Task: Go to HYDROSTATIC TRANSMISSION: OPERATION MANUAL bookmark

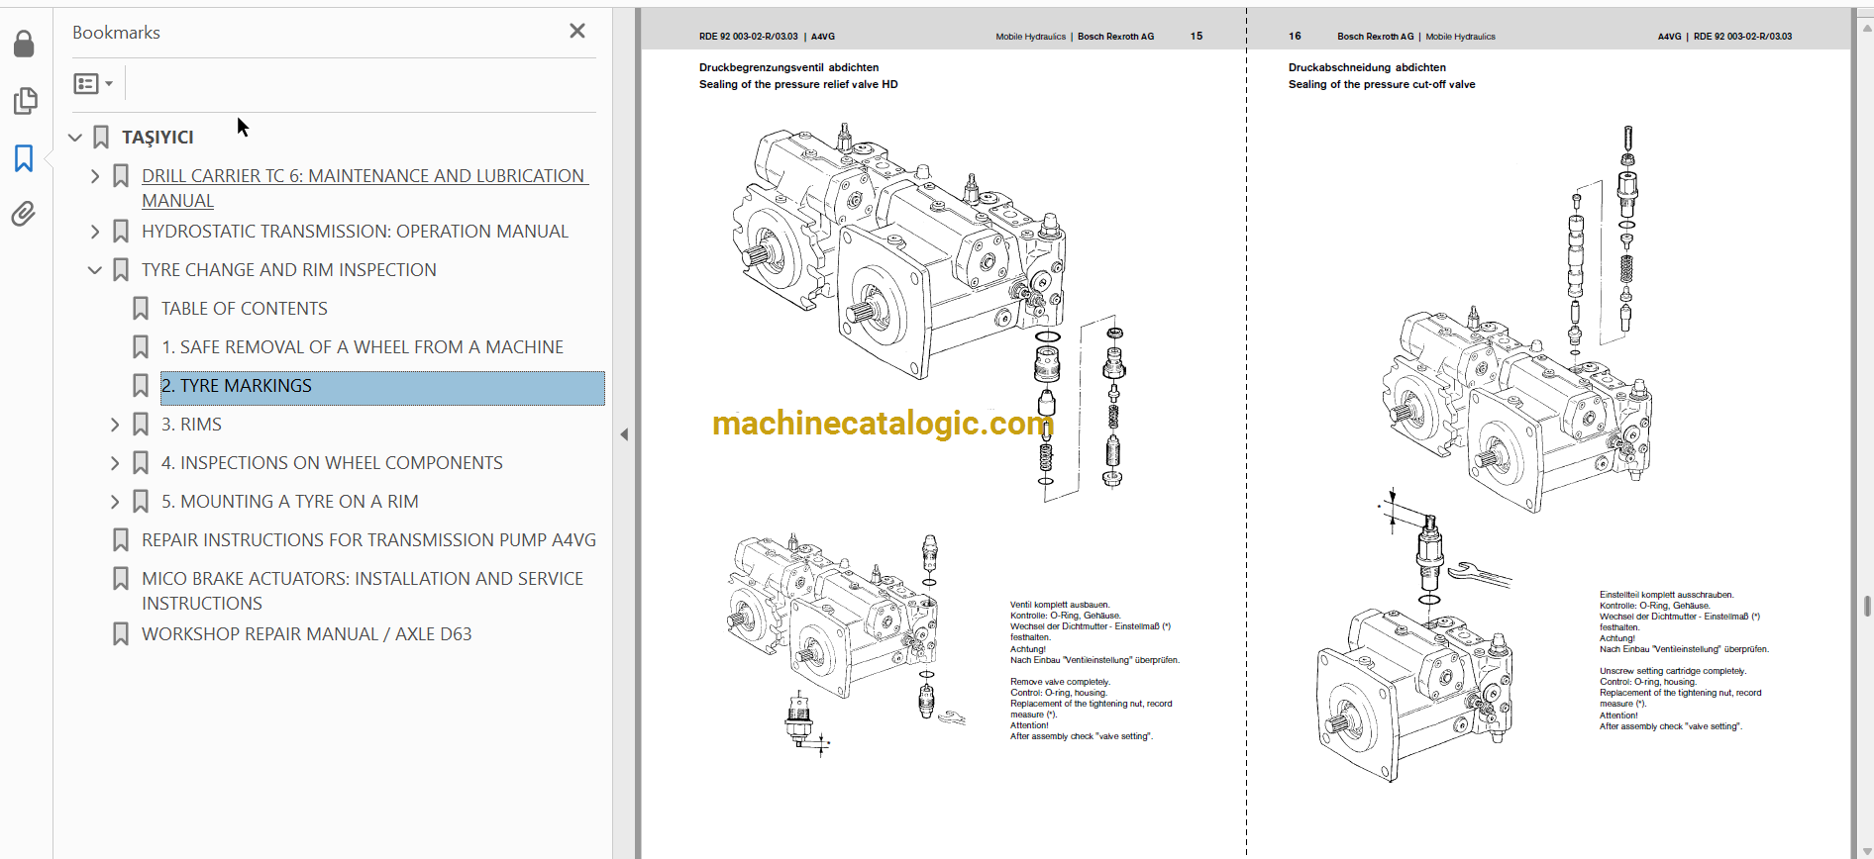Action: [355, 232]
